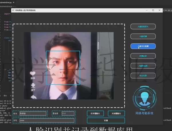Select the highlighted 人脸专注检测 button
Screen dimensions: 172x131
[143, 46]
